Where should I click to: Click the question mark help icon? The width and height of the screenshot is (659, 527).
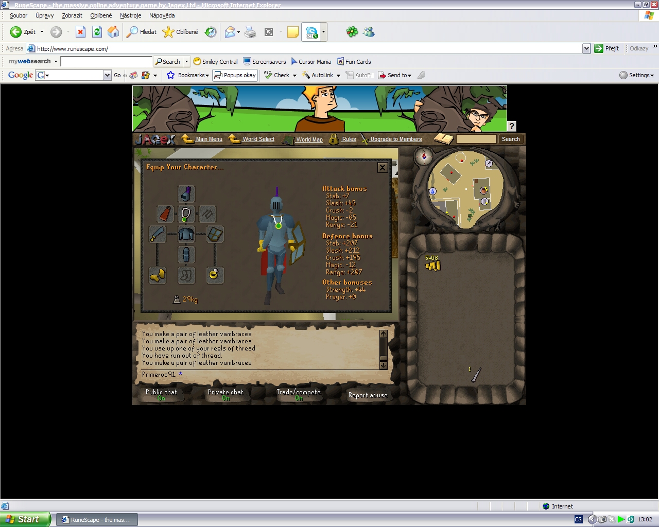coord(511,126)
